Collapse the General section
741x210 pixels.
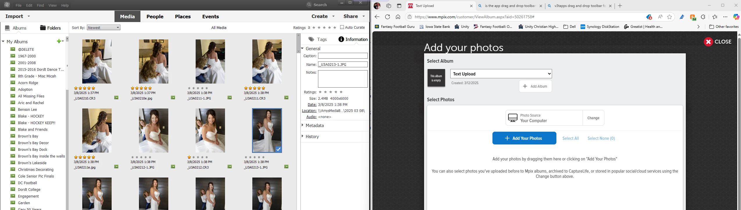[x=303, y=48]
